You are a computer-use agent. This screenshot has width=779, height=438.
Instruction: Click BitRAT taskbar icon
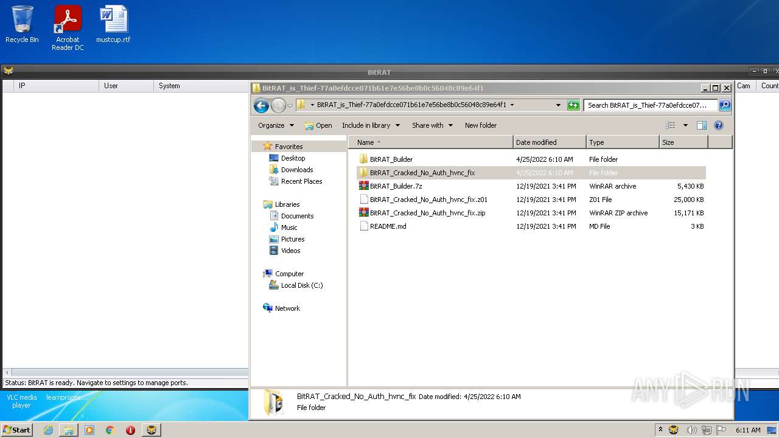click(151, 430)
